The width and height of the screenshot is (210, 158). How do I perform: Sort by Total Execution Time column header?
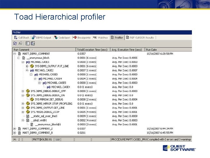(93, 50)
